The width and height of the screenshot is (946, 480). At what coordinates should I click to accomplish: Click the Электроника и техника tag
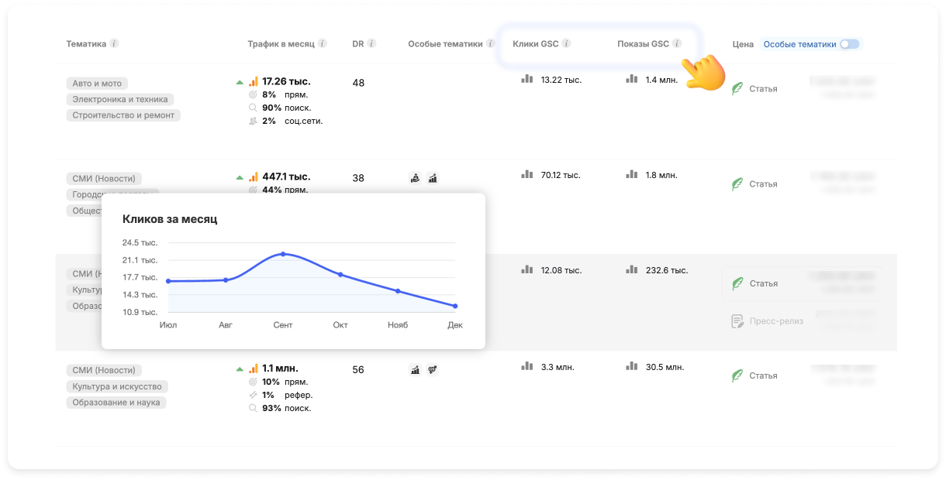(119, 99)
